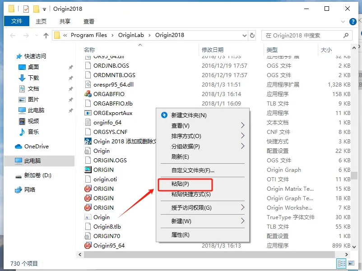The width and height of the screenshot is (362, 271).
Task: Open the 授予访问权限(G) submenu
Action: point(191,207)
